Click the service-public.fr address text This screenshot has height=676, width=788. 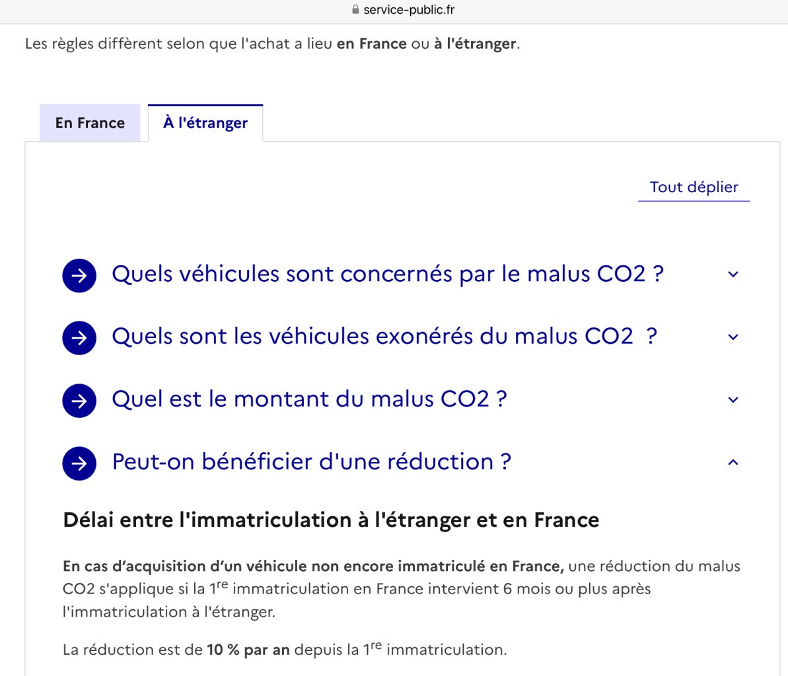[x=409, y=10]
